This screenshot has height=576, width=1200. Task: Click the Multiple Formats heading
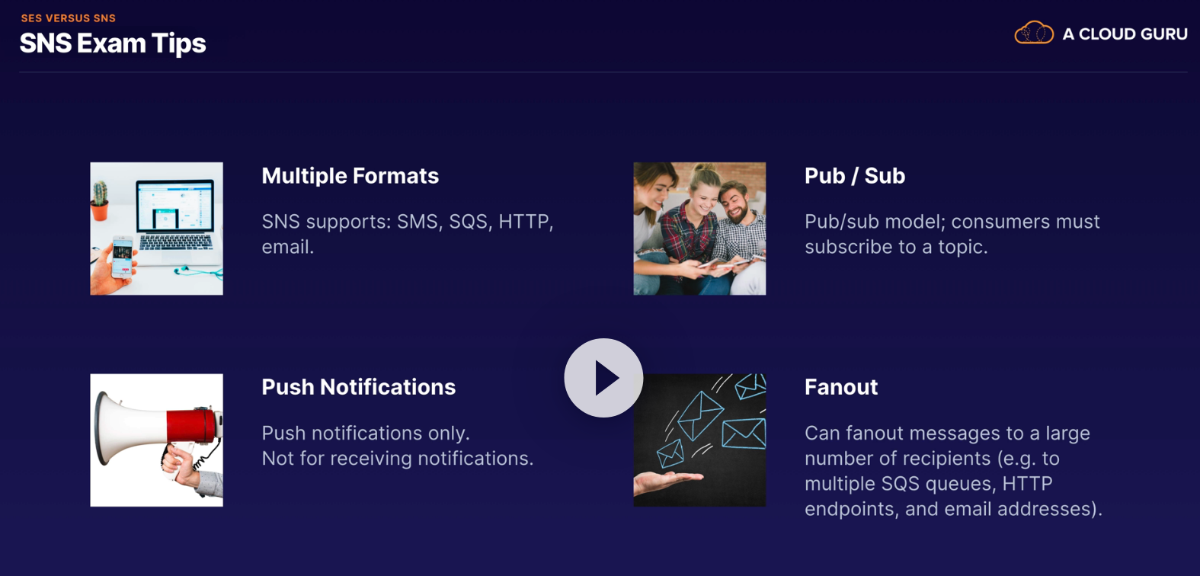[x=350, y=176]
